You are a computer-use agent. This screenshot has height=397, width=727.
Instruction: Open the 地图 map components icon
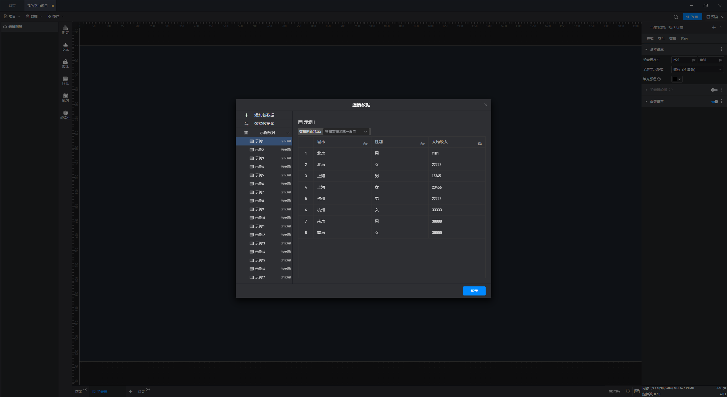pyautogui.click(x=65, y=98)
